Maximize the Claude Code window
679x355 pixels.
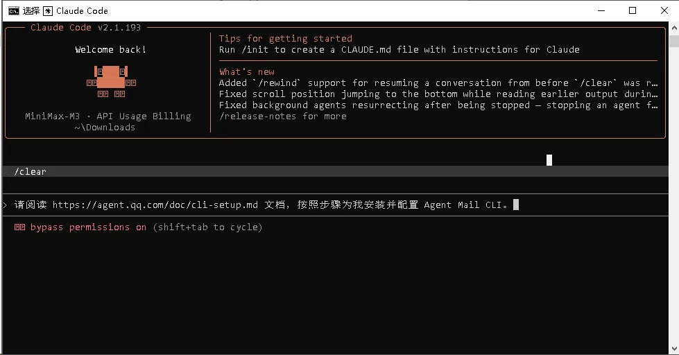point(633,10)
